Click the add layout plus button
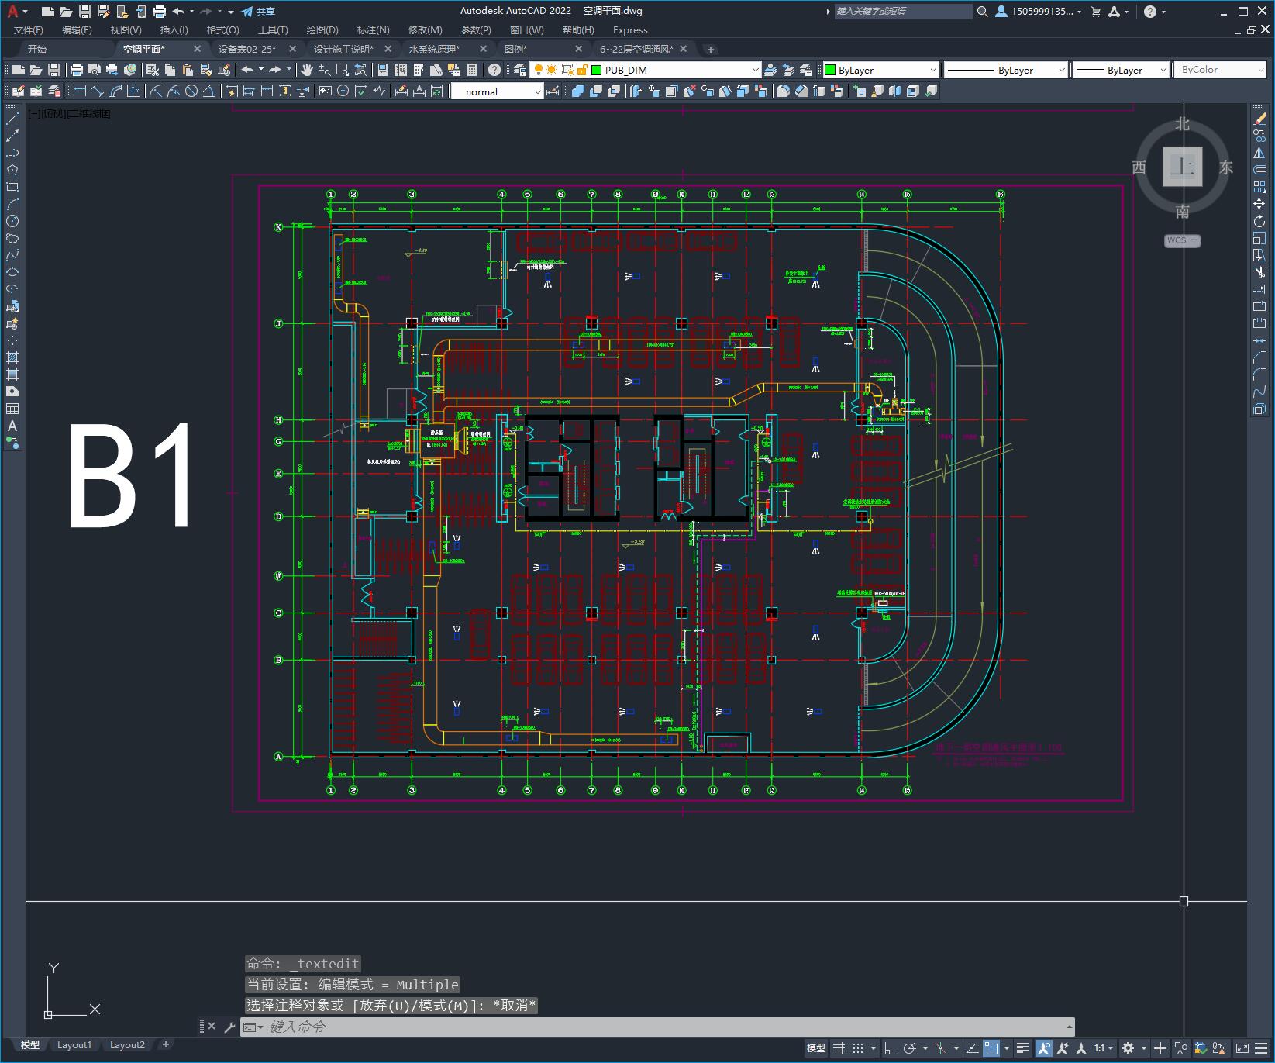 (165, 1045)
